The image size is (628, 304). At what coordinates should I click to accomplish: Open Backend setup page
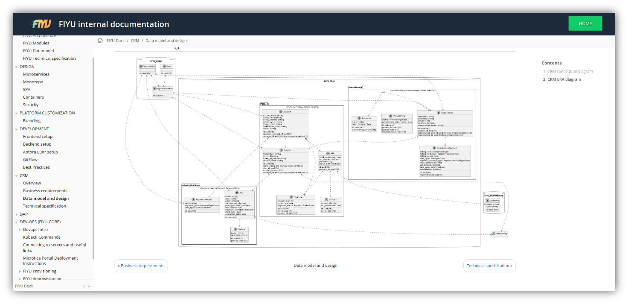coord(37,144)
